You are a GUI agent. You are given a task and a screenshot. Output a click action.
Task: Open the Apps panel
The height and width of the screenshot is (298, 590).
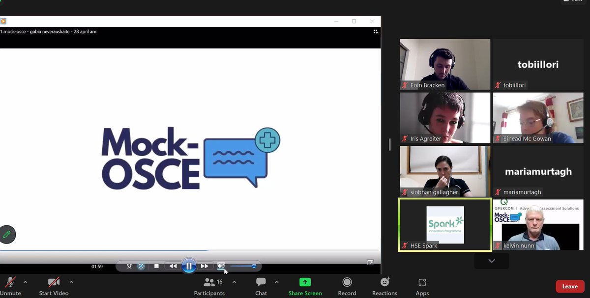point(422,286)
